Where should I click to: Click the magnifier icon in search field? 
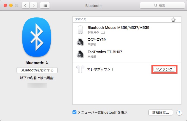(x=156, y=5)
